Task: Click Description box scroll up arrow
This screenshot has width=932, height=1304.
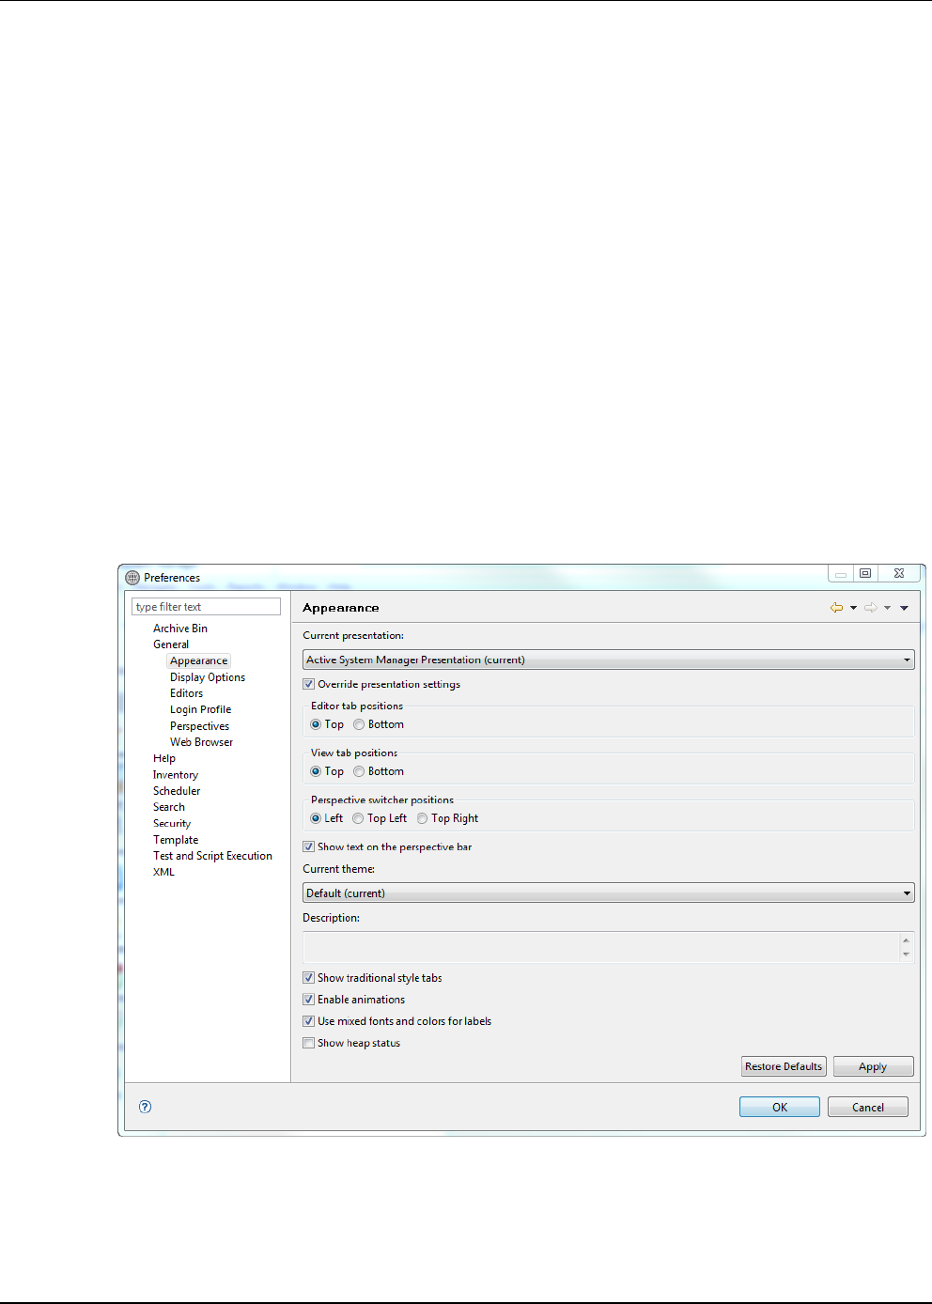Action: click(906, 939)
